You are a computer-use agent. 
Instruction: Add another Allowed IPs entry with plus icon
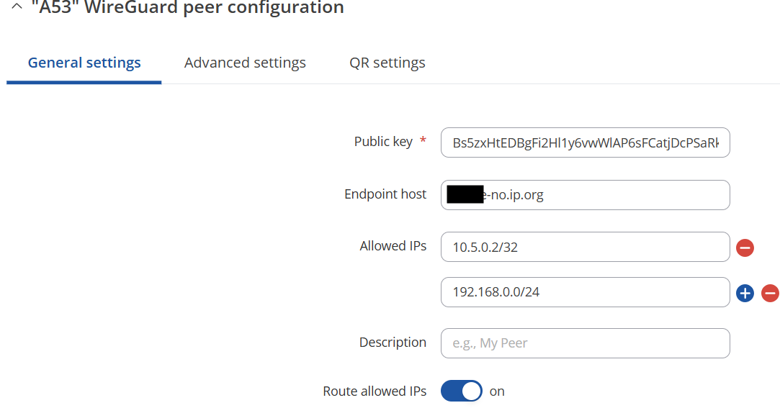[745, 293]
